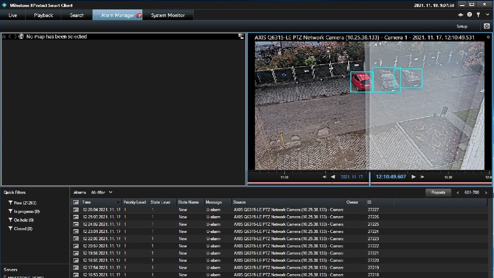The width and height of the screenshot is (494, 278).
Task: Click image icon of alarm 27225
Action: click(76, 224)
